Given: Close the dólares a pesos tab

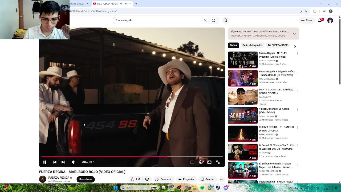Looking at the screenshot, I should 88,4.
